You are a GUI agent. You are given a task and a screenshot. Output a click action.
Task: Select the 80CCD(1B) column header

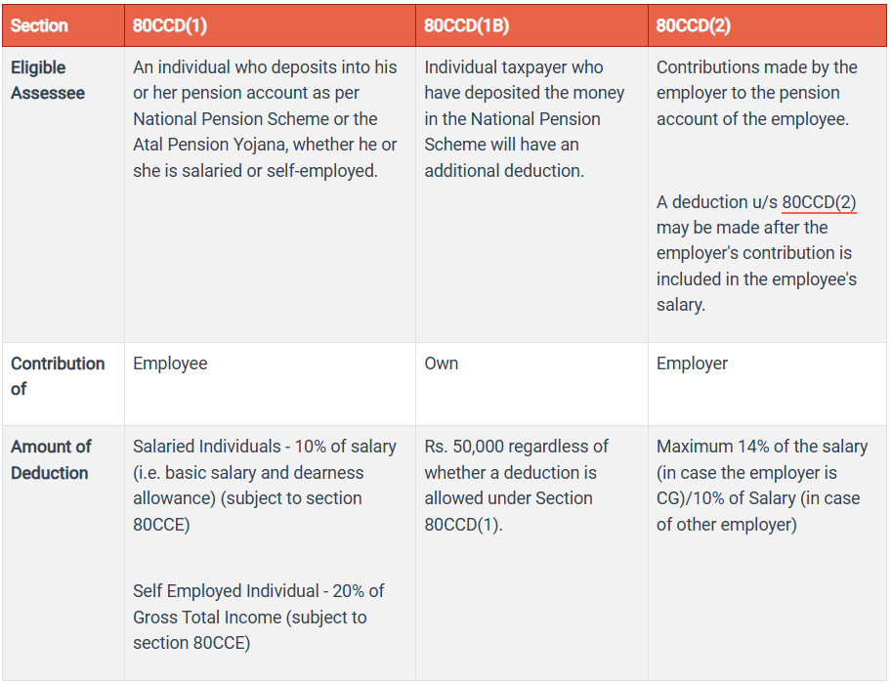(x=466, y=25)
